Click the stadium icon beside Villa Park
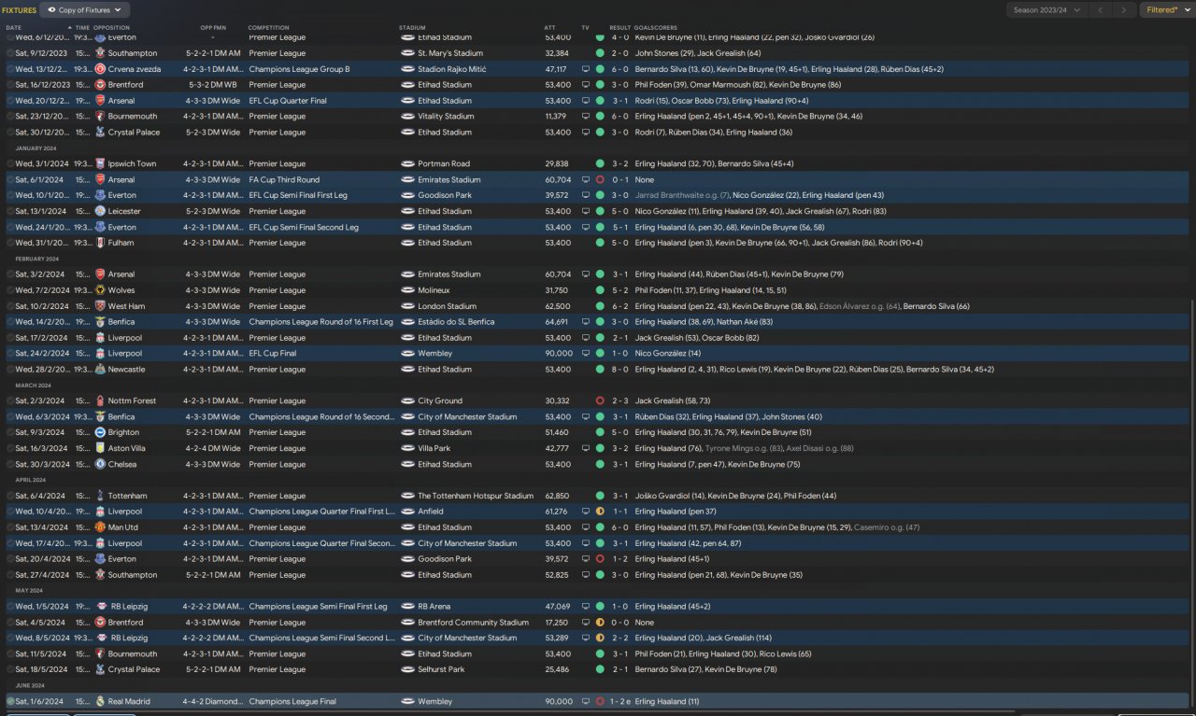The height and width of the screenshot is (716, 1196). click(407, 448)
